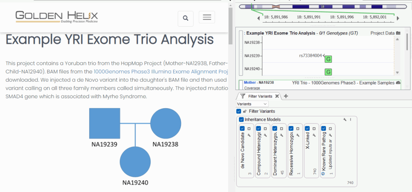Disable the Compound Heterozygous filter checkbox
412x192 pixels.
tap(259, 128)
